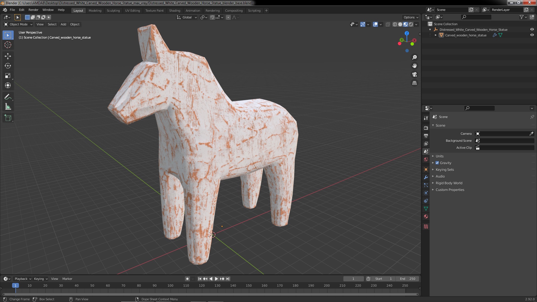Select the Annotate tool
The height and width of the screenshot is (302, 537).
tap(8, 97)
